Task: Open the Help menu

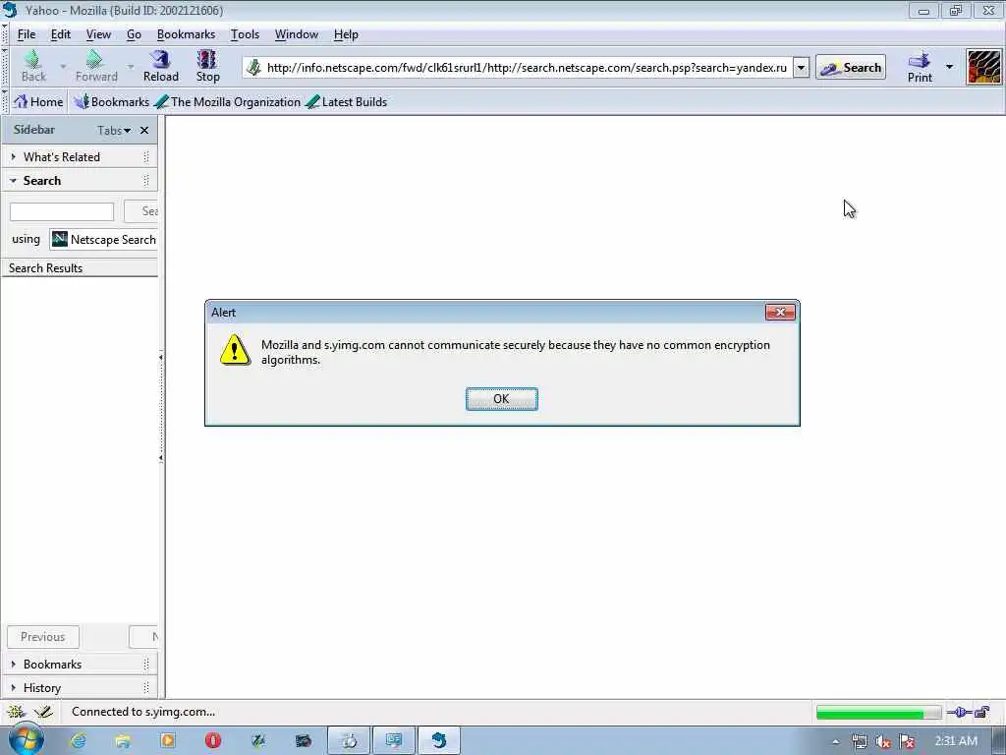Action: [346, 34]
